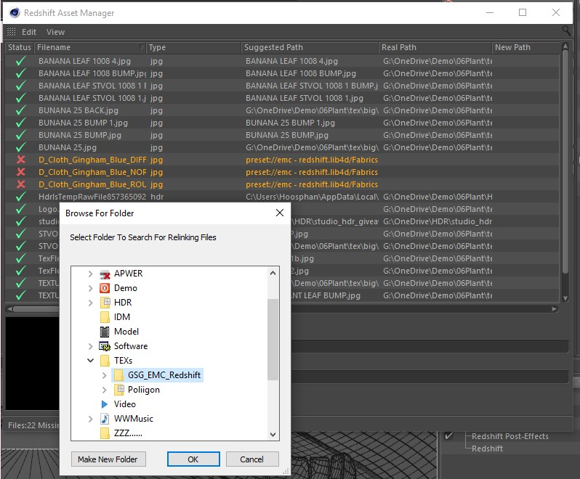Click the red X status of D_Cloth_Gingham_Blue_ROU
580x479 pixels.
(x=21, y=184)
